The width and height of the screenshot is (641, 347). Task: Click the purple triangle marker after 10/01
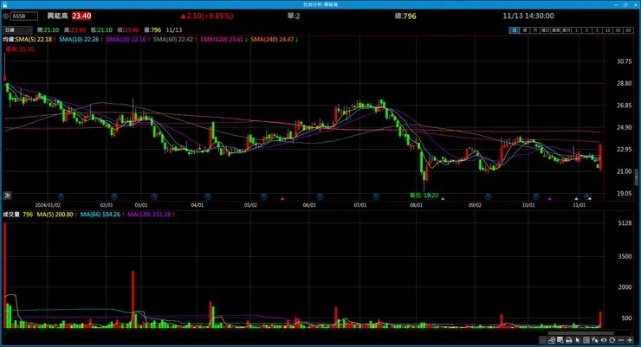pos(549,199)
